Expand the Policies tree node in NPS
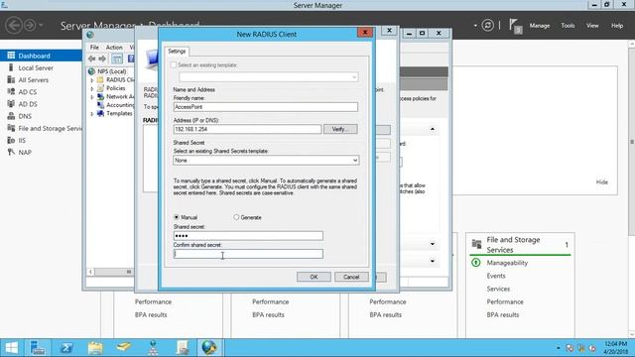Screen dimensions: 635x357 (x=92, y=88)
